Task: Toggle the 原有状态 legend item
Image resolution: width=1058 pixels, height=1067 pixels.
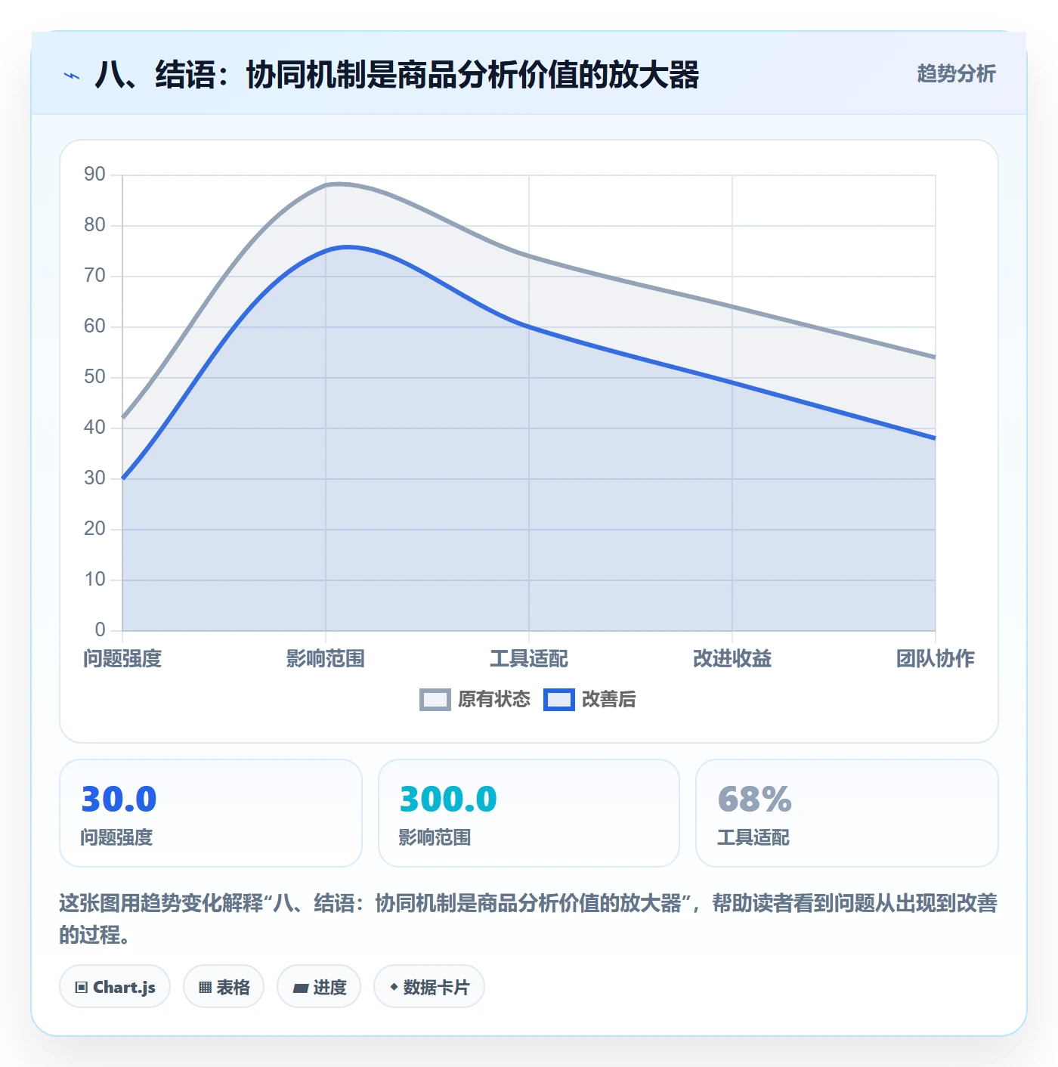Action: point(475,699)
